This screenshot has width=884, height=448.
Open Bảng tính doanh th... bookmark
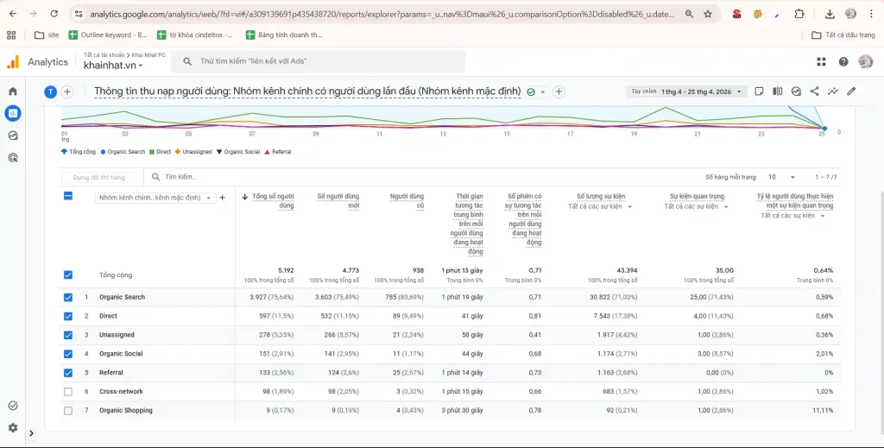284,35
